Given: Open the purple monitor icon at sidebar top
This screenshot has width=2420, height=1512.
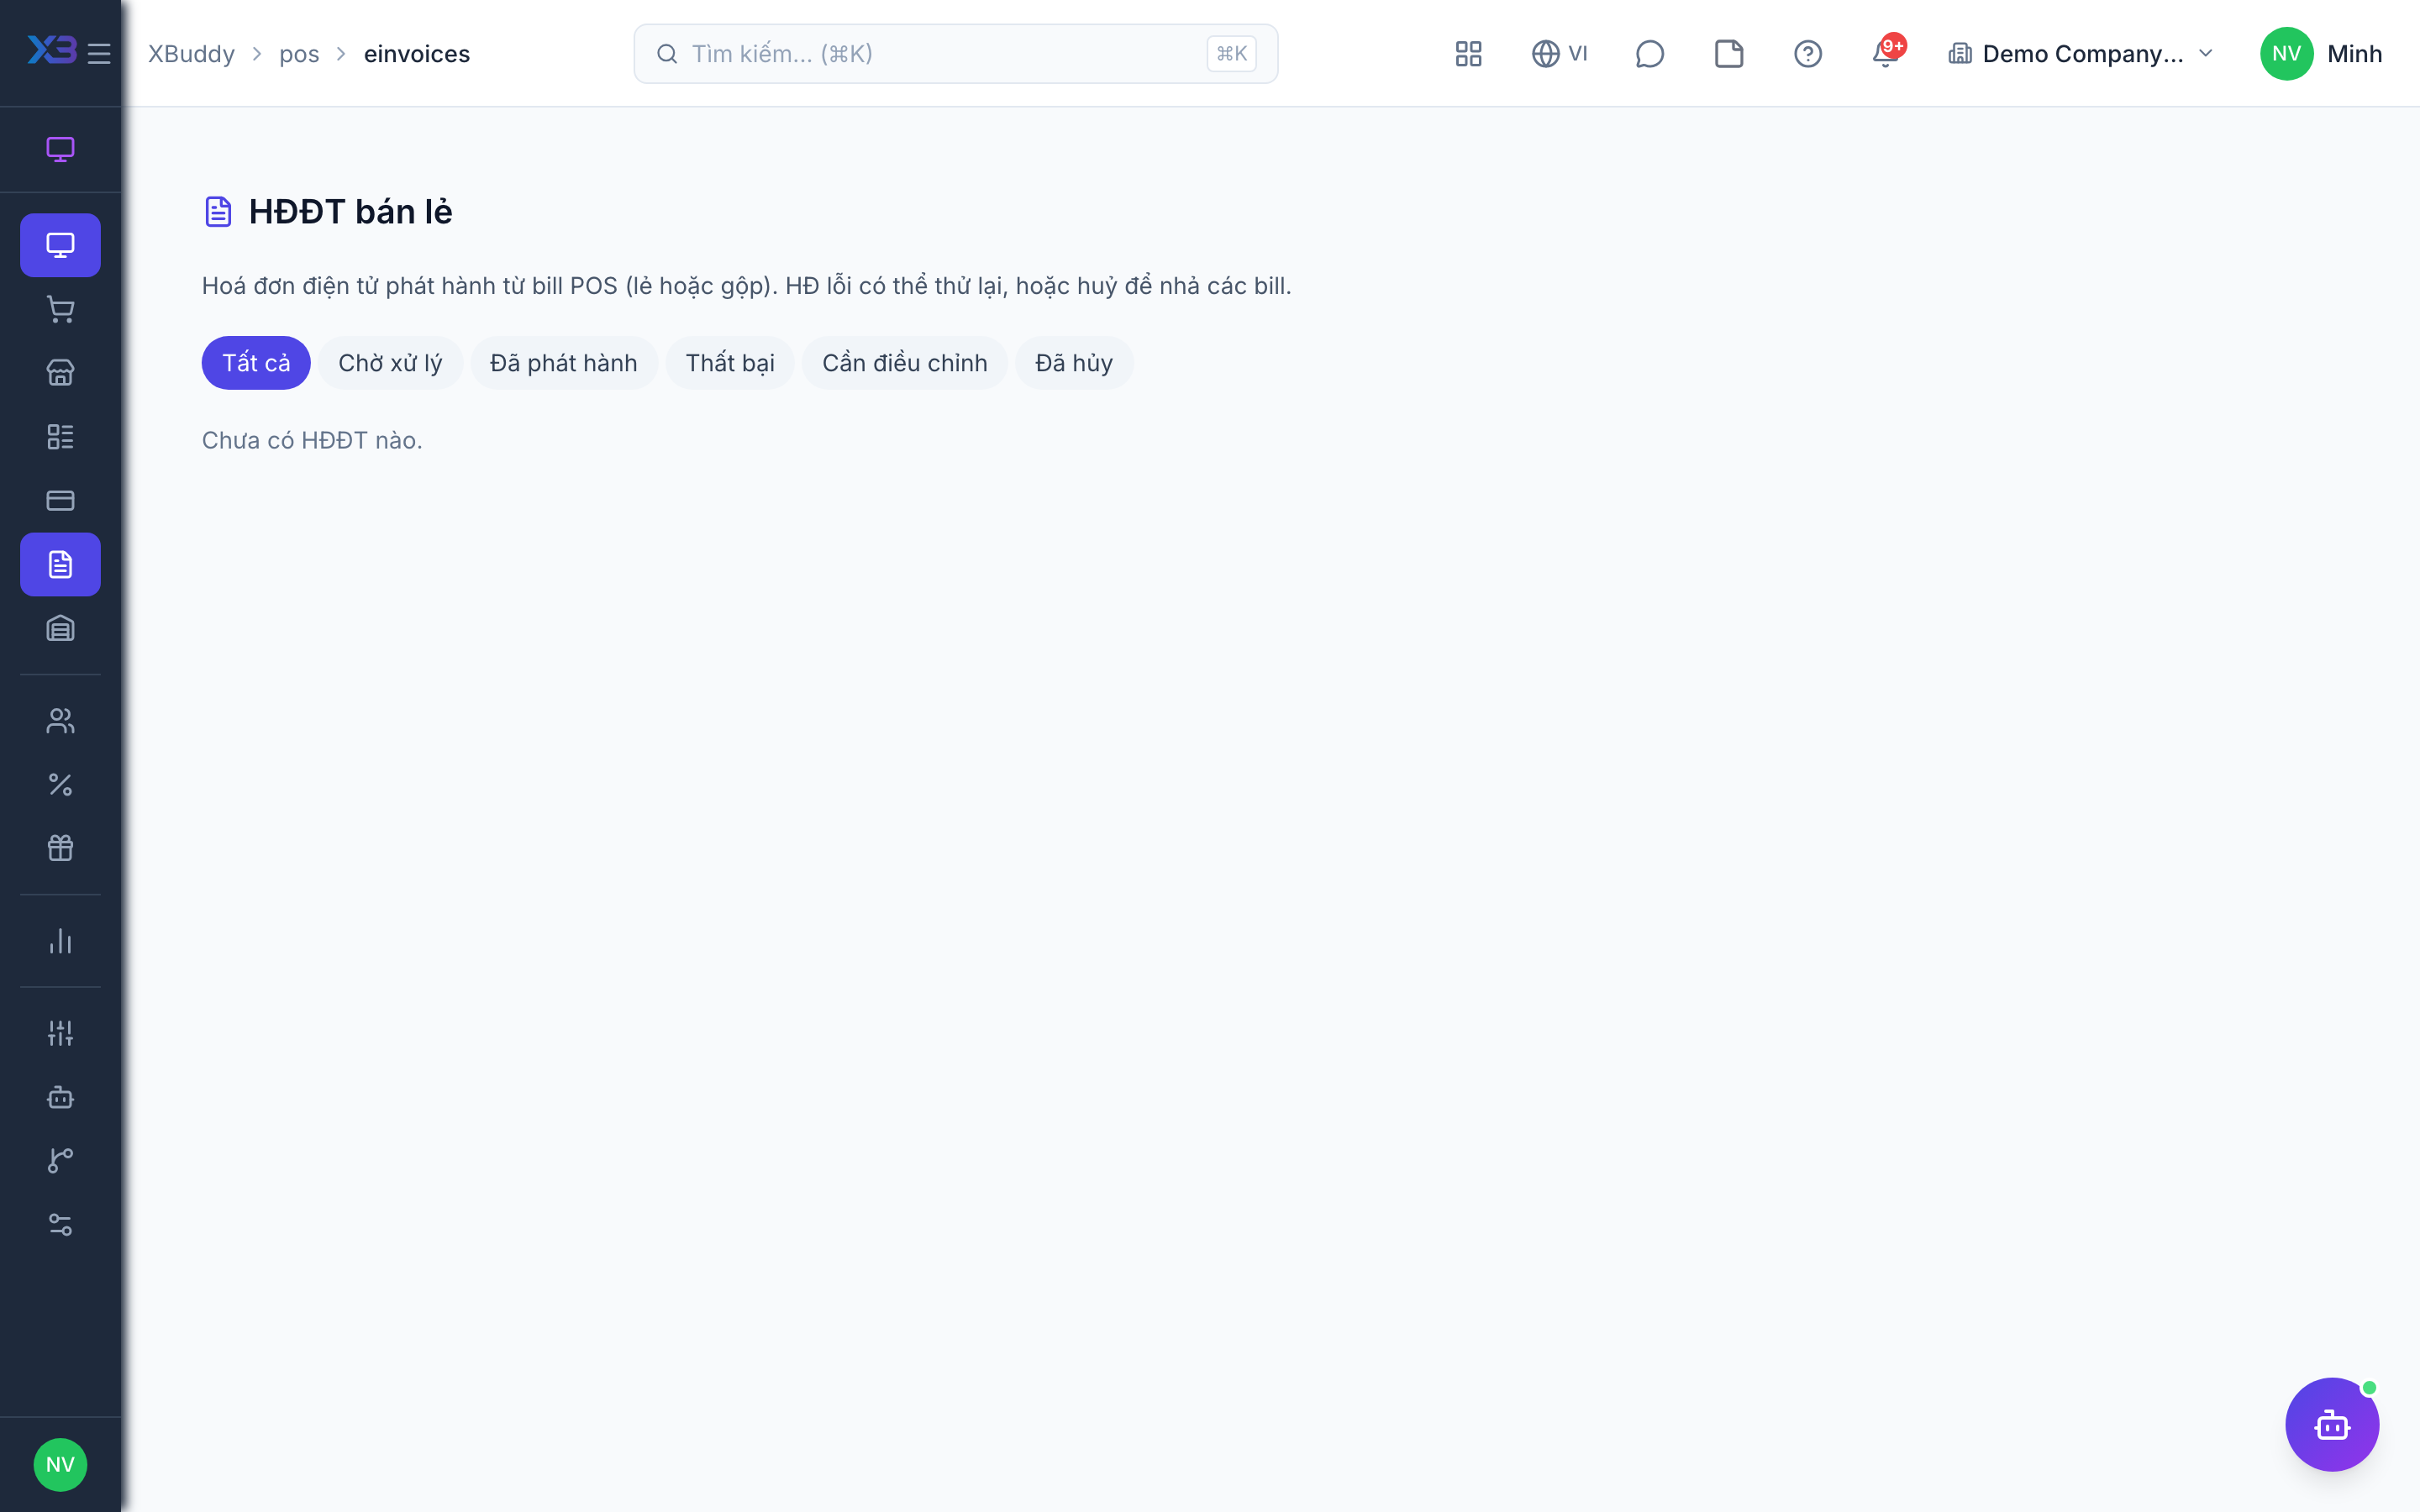Looking at the screenshot, I should pyautogui.click(x=60, y=150).
